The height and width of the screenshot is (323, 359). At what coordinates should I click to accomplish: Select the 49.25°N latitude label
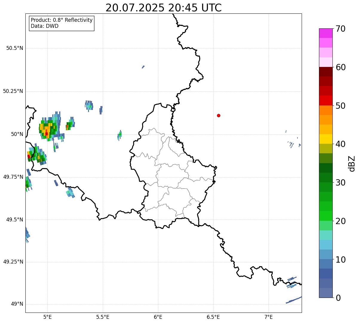click(13, 262)
